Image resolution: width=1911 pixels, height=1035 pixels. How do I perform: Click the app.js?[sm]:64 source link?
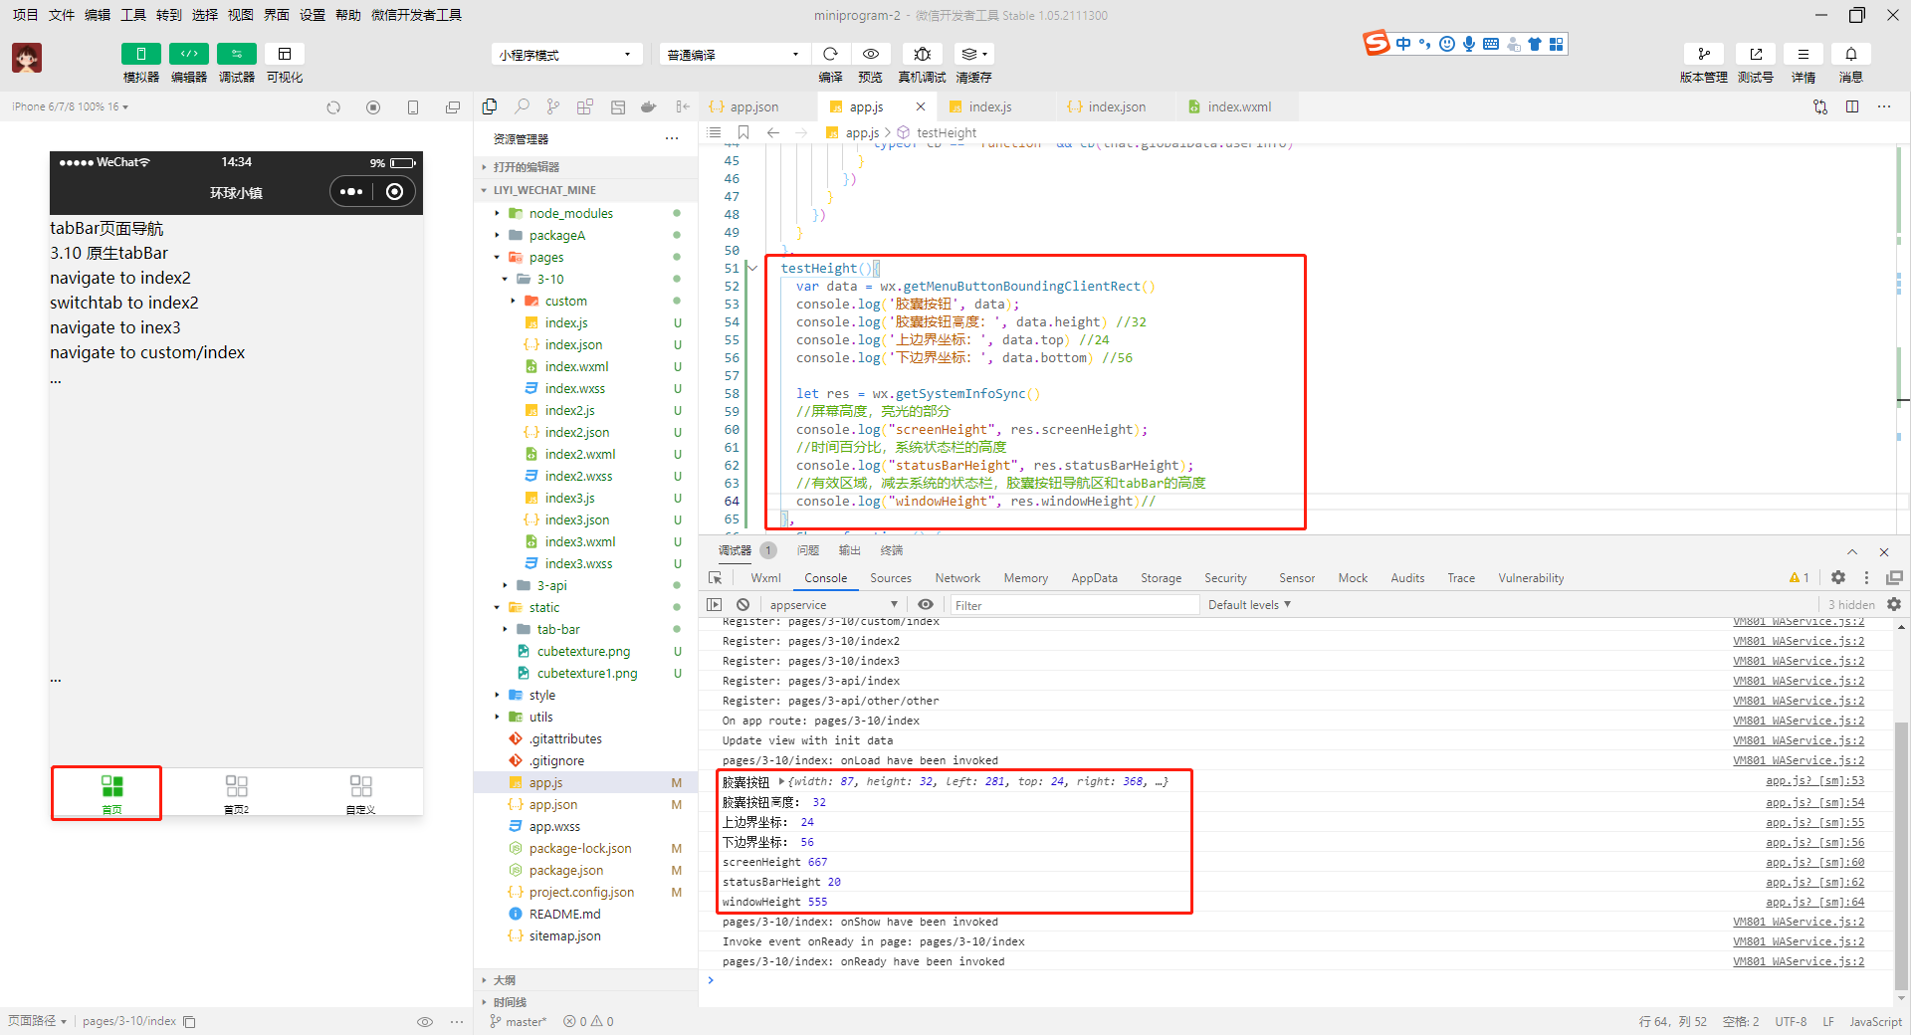[1814, 902]
